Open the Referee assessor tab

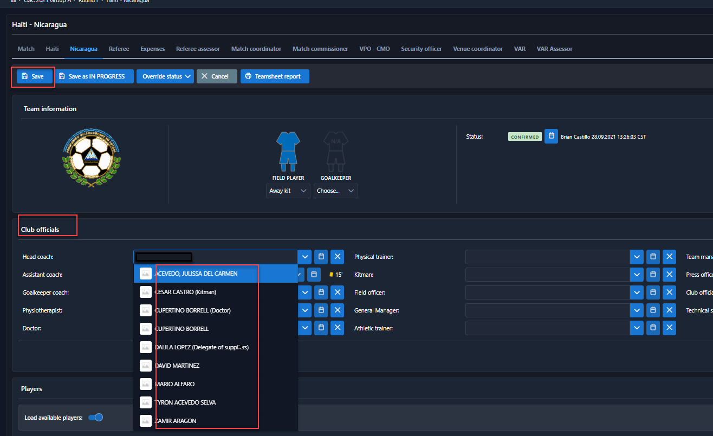click(x=198, y=49)
